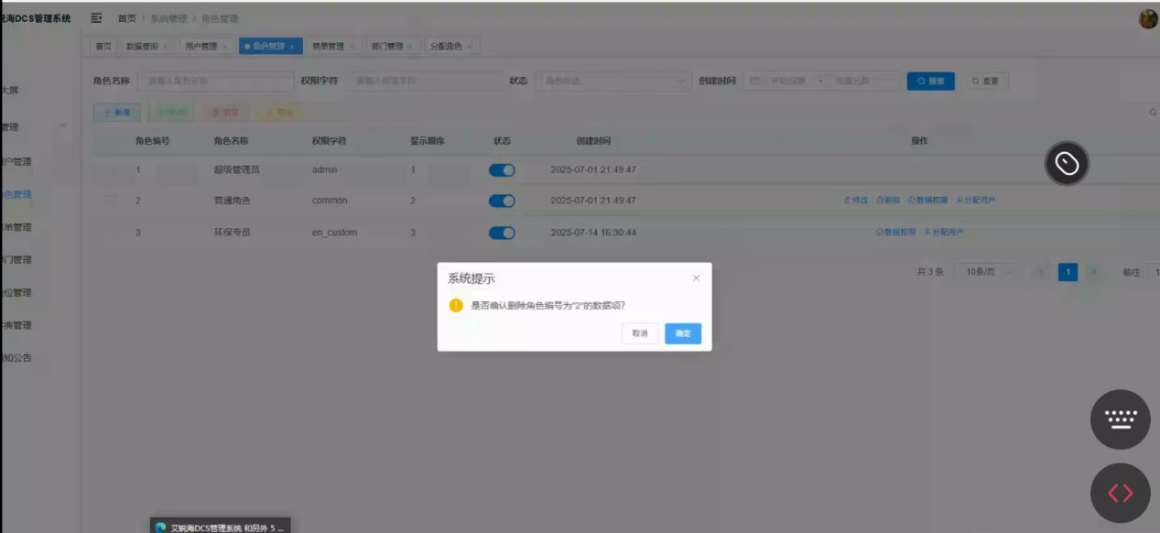Open 分配用户 link in 环保专员 row

[943, 233]
